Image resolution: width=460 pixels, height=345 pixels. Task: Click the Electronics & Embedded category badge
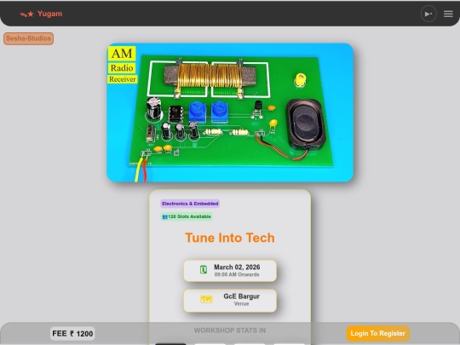point(190,204)
